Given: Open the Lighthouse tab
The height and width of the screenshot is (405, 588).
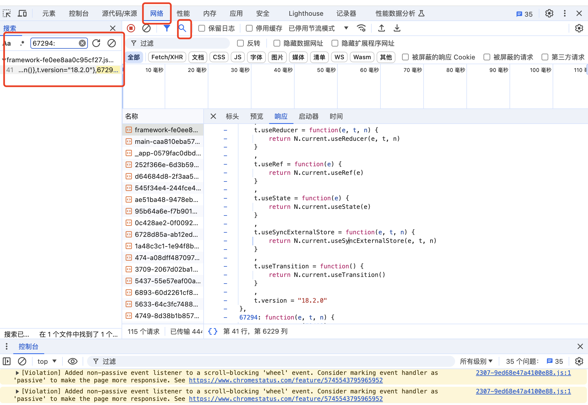Looking at the screenshot, I should click(x=306, y=13).
